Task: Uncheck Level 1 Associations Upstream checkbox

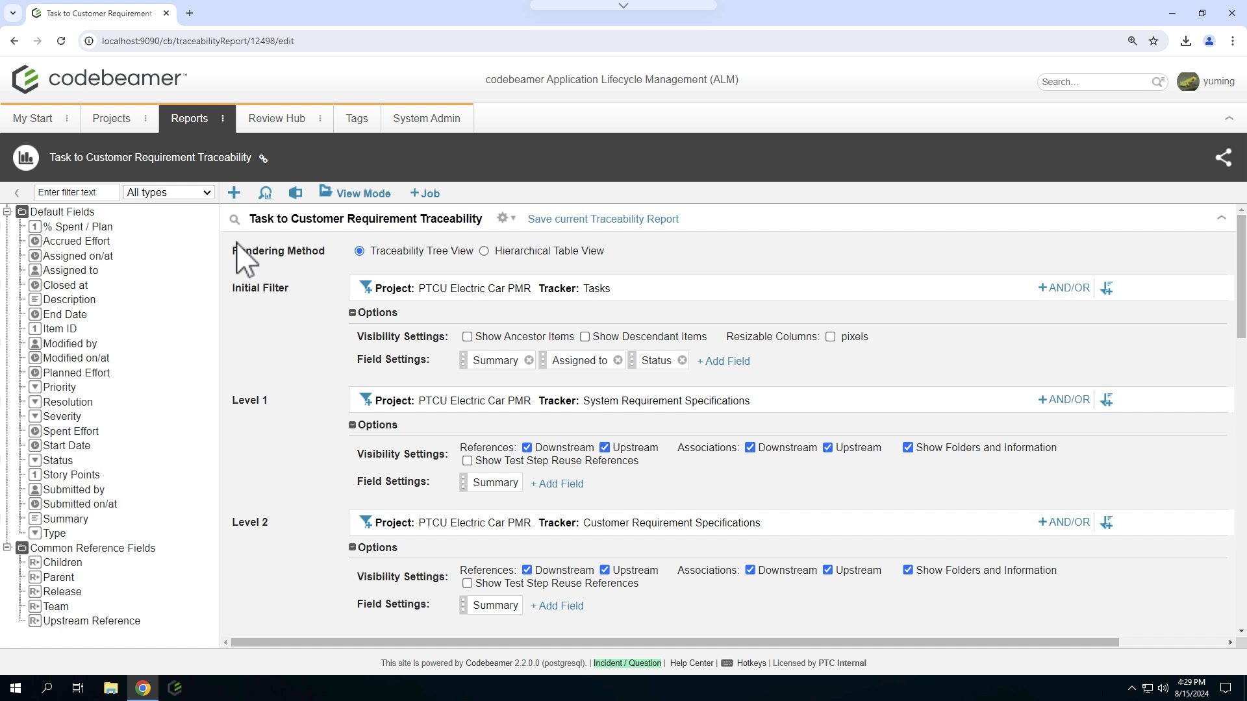Action: (x=827, y=448)
